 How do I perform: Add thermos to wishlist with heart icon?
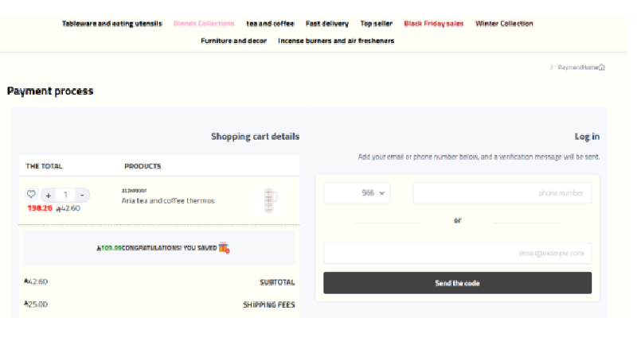[x=31, y=195]
